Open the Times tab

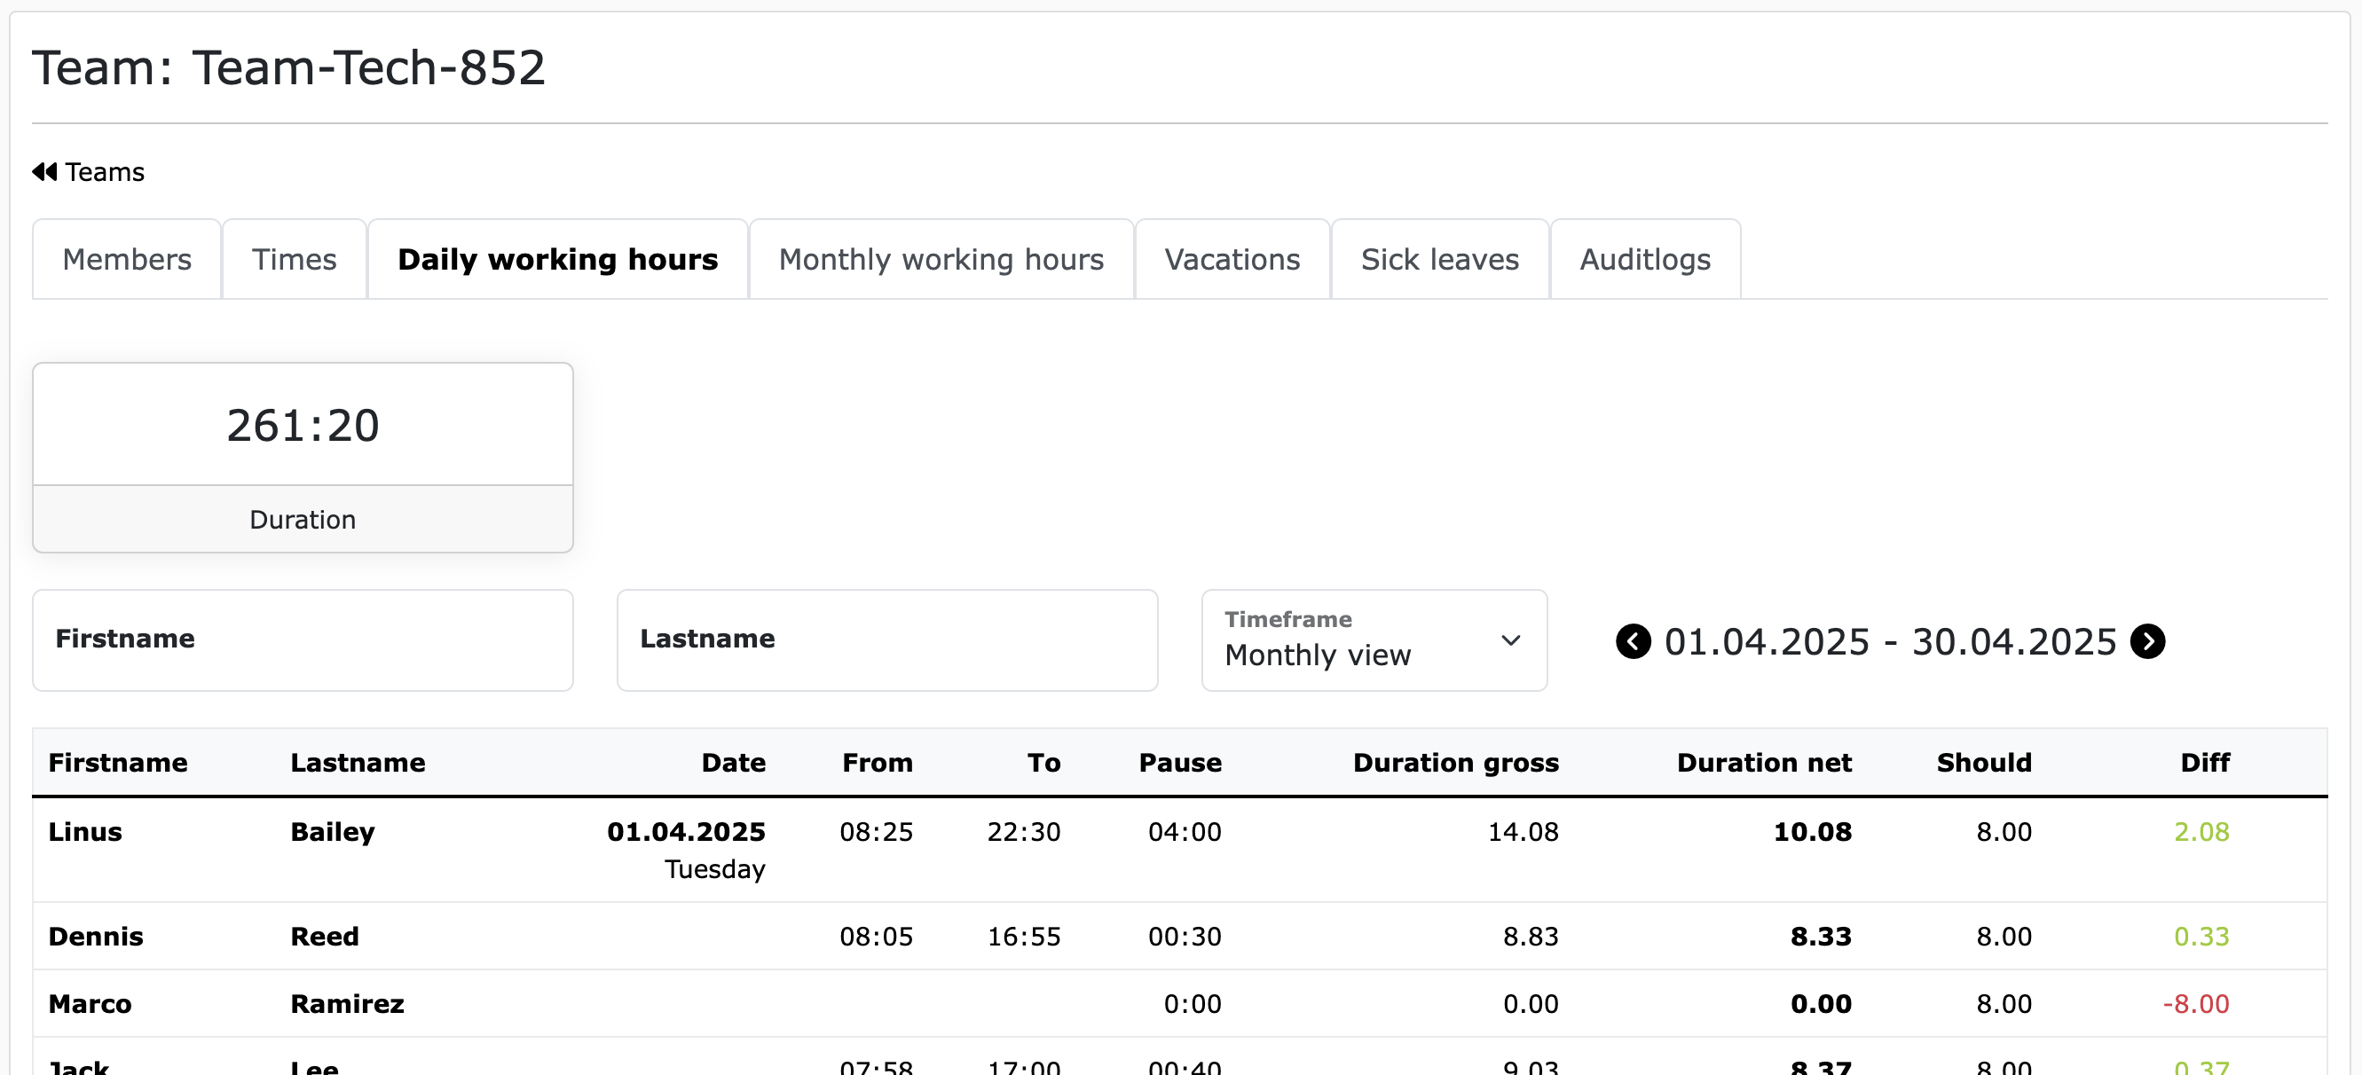(294, 259)
